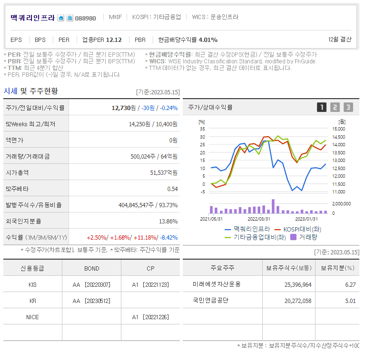Viewport: 366px width, 353px height.
Task: Click the 2022/03/31 chart axis date
Action: click(x=259, y=219)
